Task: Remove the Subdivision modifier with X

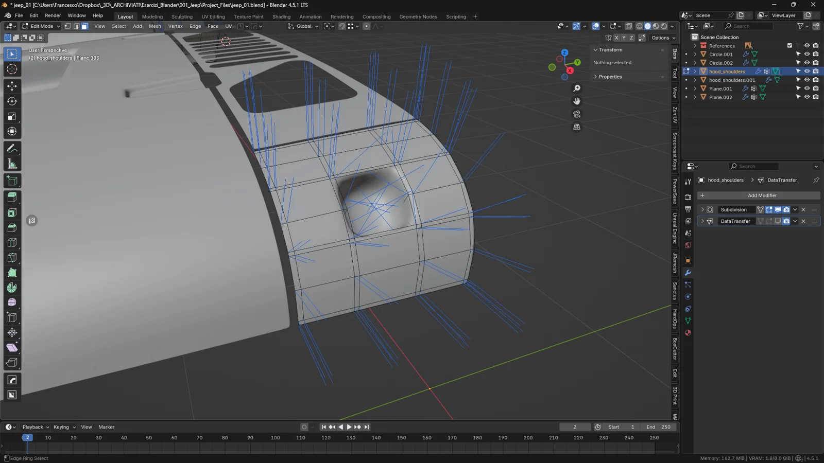Action: 803,210
